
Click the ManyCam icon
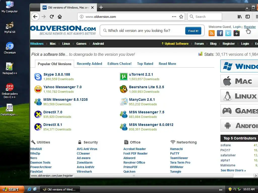coord(124,102)
